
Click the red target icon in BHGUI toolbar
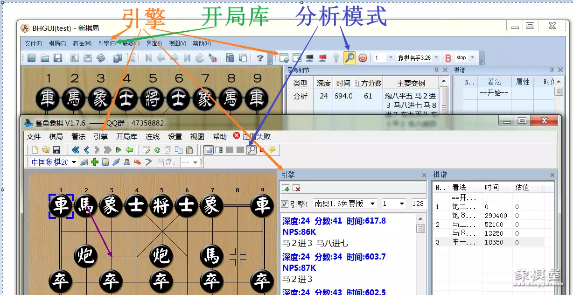363,58
